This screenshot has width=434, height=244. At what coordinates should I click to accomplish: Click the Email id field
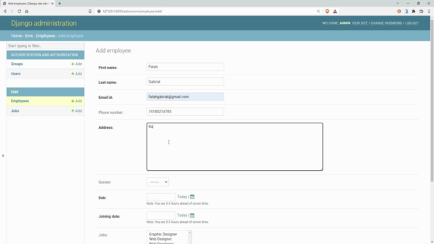click(x=185, y=97)
